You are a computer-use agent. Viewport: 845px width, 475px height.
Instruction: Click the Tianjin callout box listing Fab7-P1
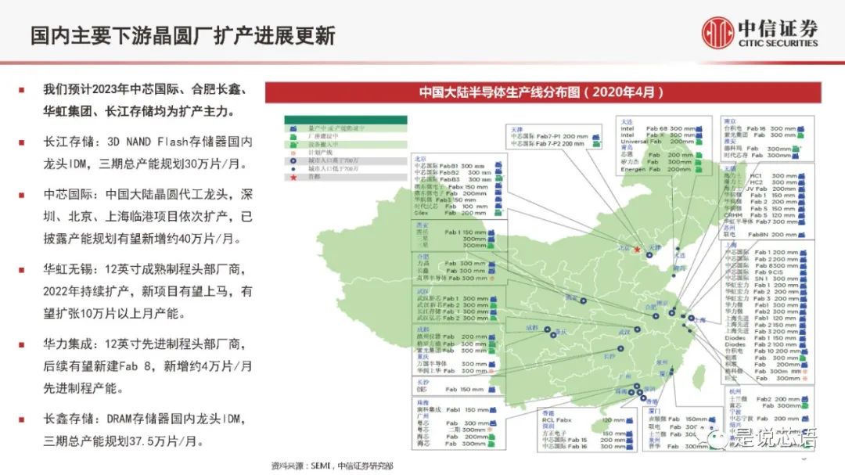pos(555,136)
